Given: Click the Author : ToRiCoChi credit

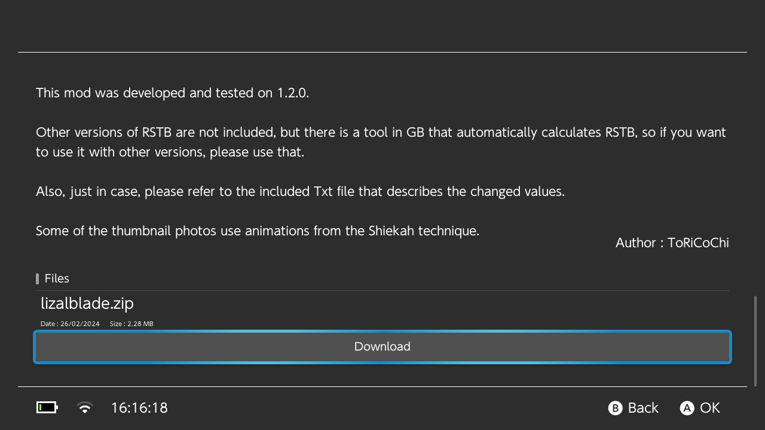Looking at the screenshot, I should pos(672,242).
